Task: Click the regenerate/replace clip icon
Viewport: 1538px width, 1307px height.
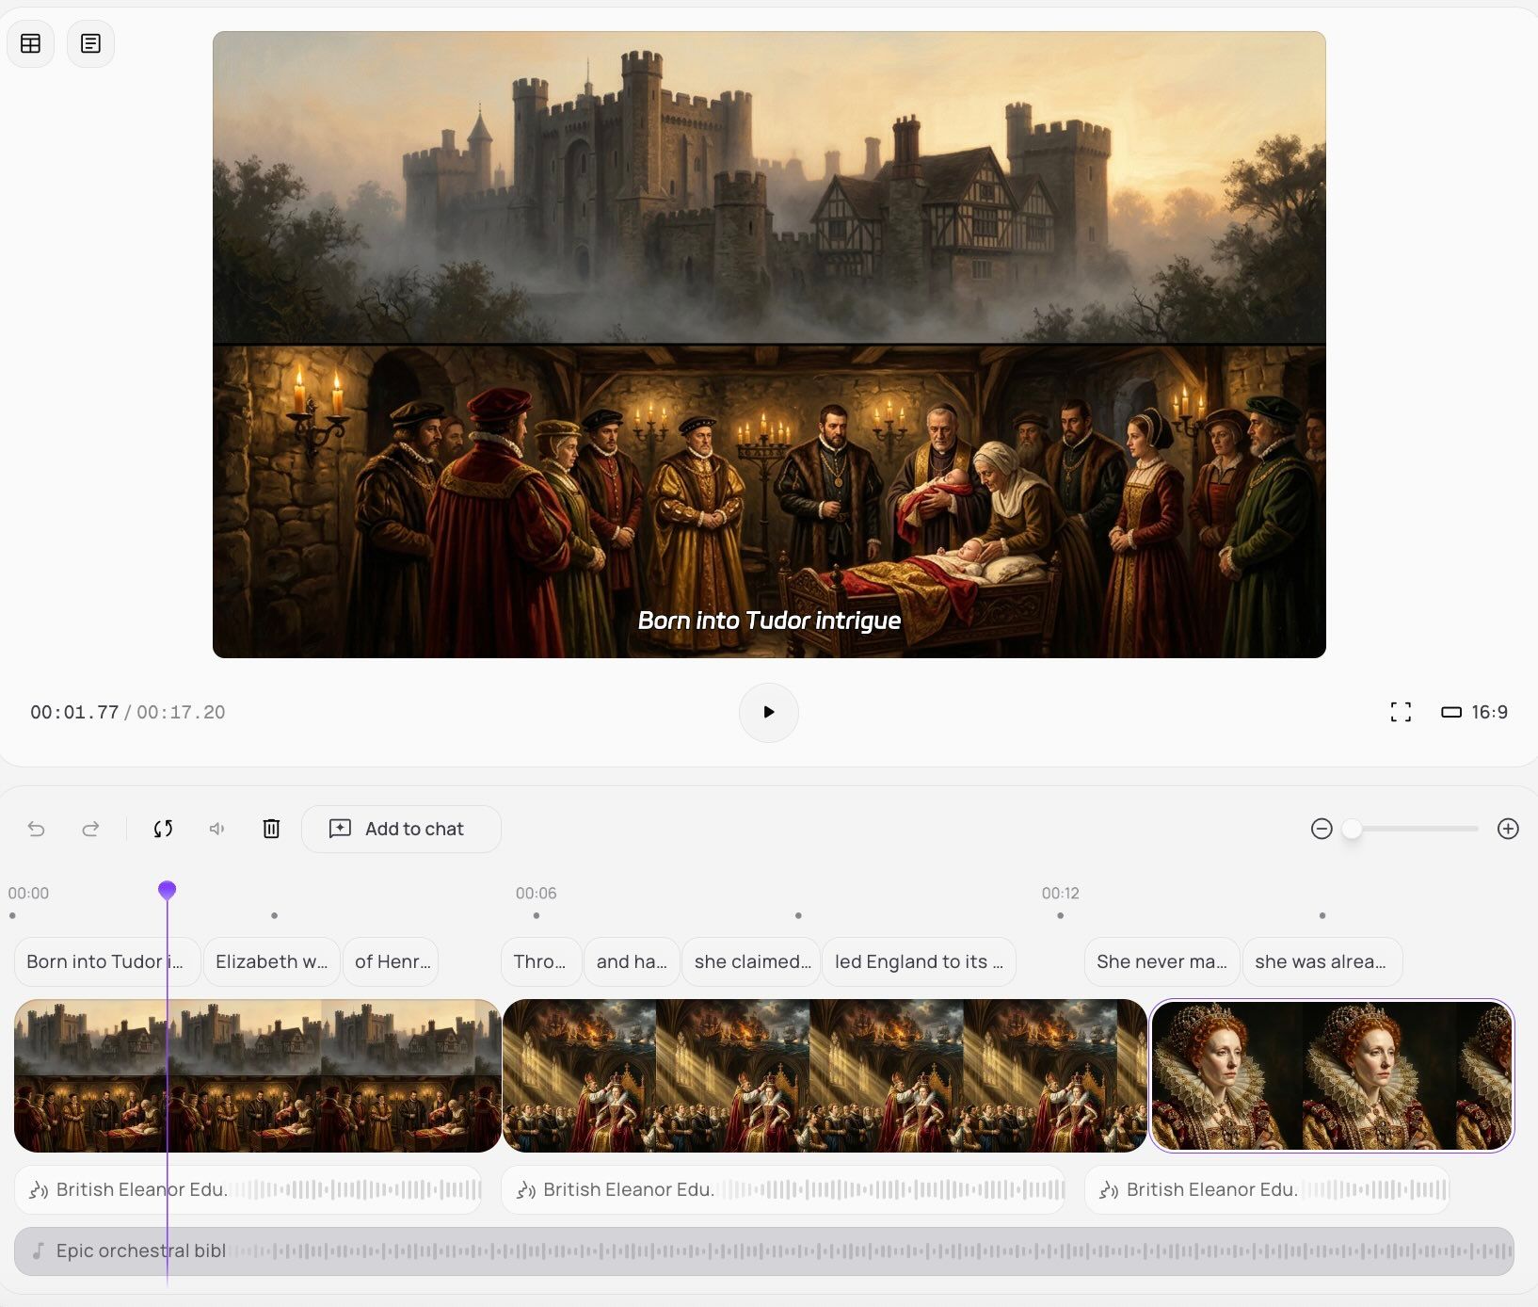Action: click(x=163, y=829)
